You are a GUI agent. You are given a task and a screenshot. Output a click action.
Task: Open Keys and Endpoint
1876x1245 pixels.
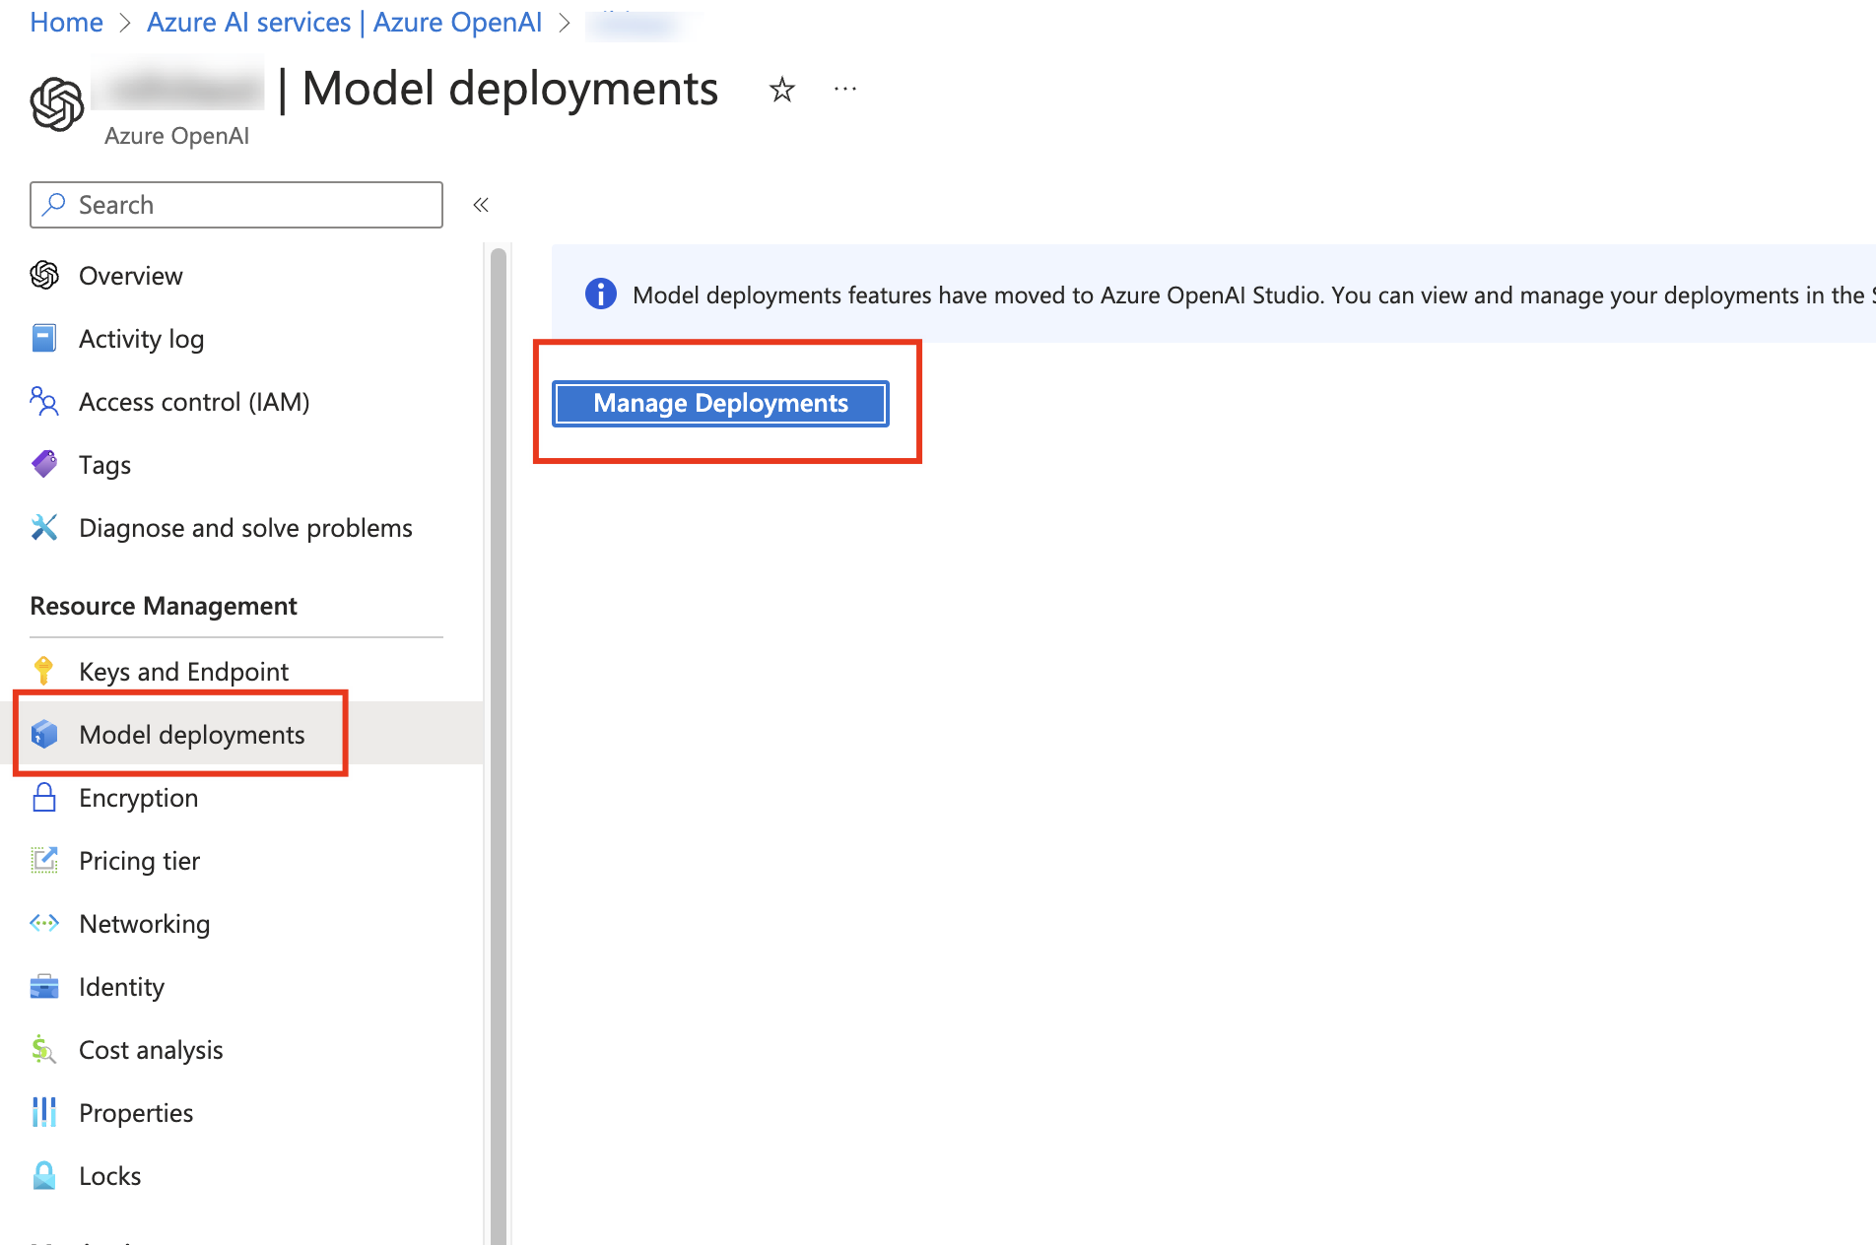pyautogui.click(x=184, y=672)
